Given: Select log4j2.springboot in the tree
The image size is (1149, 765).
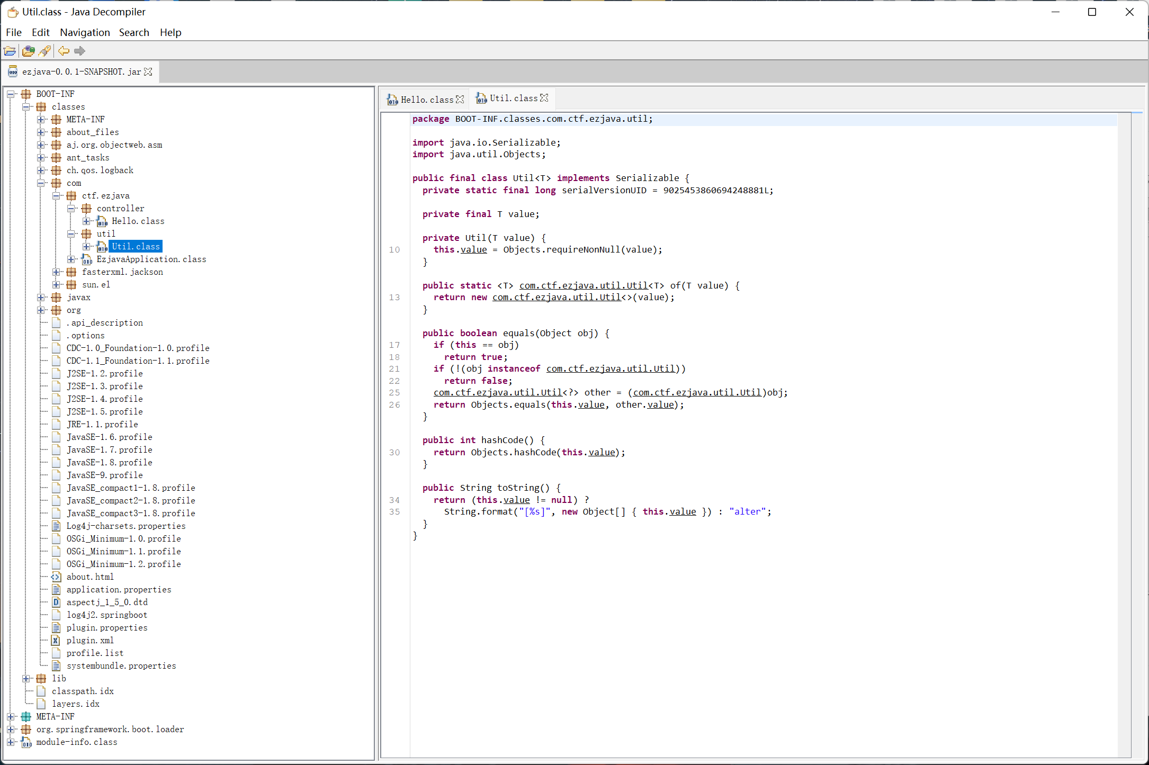Looking at the screenshot, I should (107, 615).
